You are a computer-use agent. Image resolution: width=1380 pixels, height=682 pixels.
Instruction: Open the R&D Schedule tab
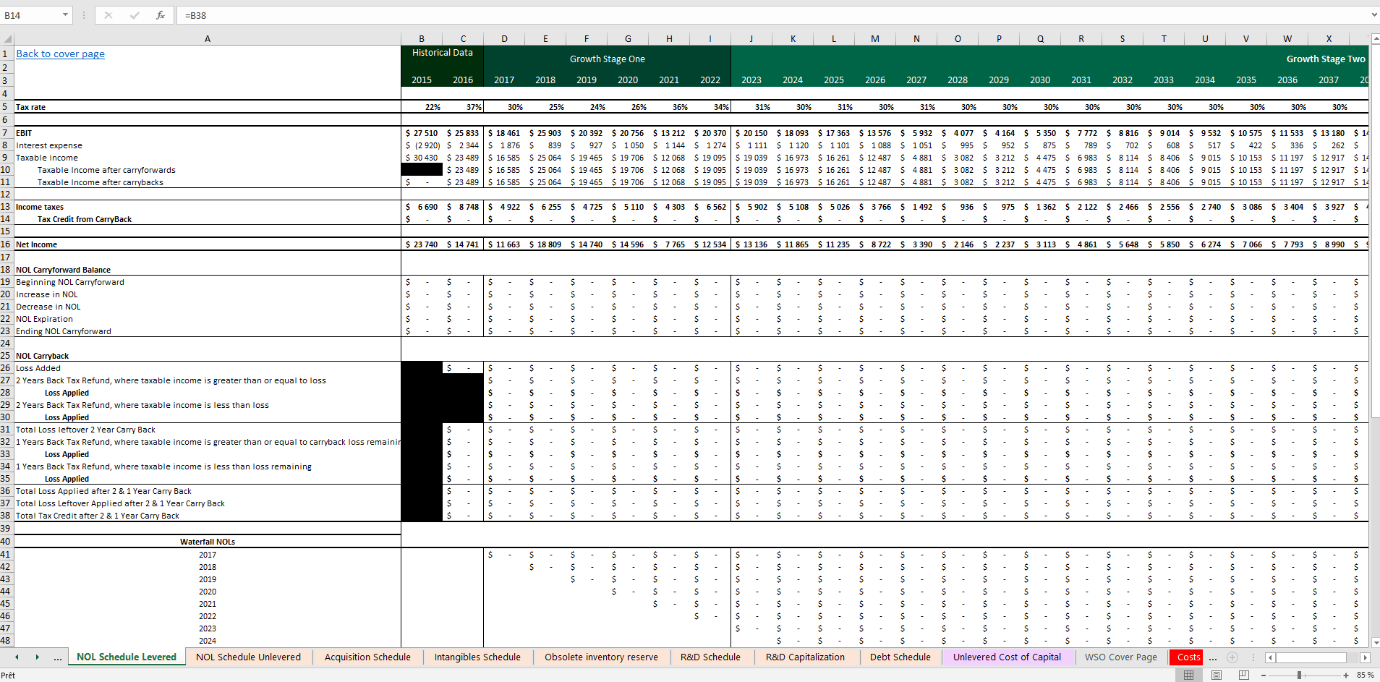click(x=710, y=657)
